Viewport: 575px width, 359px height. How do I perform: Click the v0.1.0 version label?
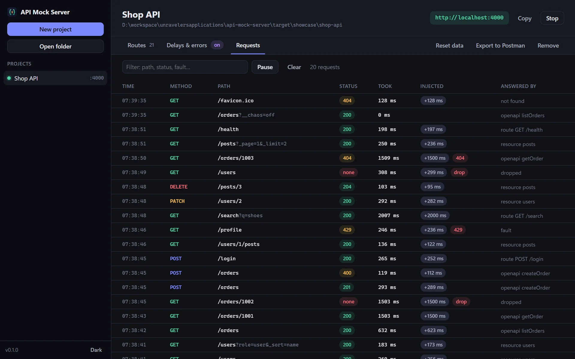[x=12, y=350]
